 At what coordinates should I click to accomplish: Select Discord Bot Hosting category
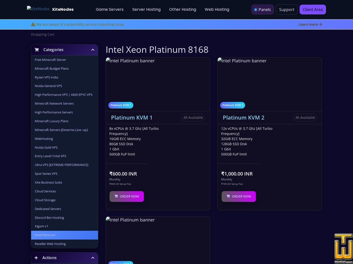pos(64,217)
